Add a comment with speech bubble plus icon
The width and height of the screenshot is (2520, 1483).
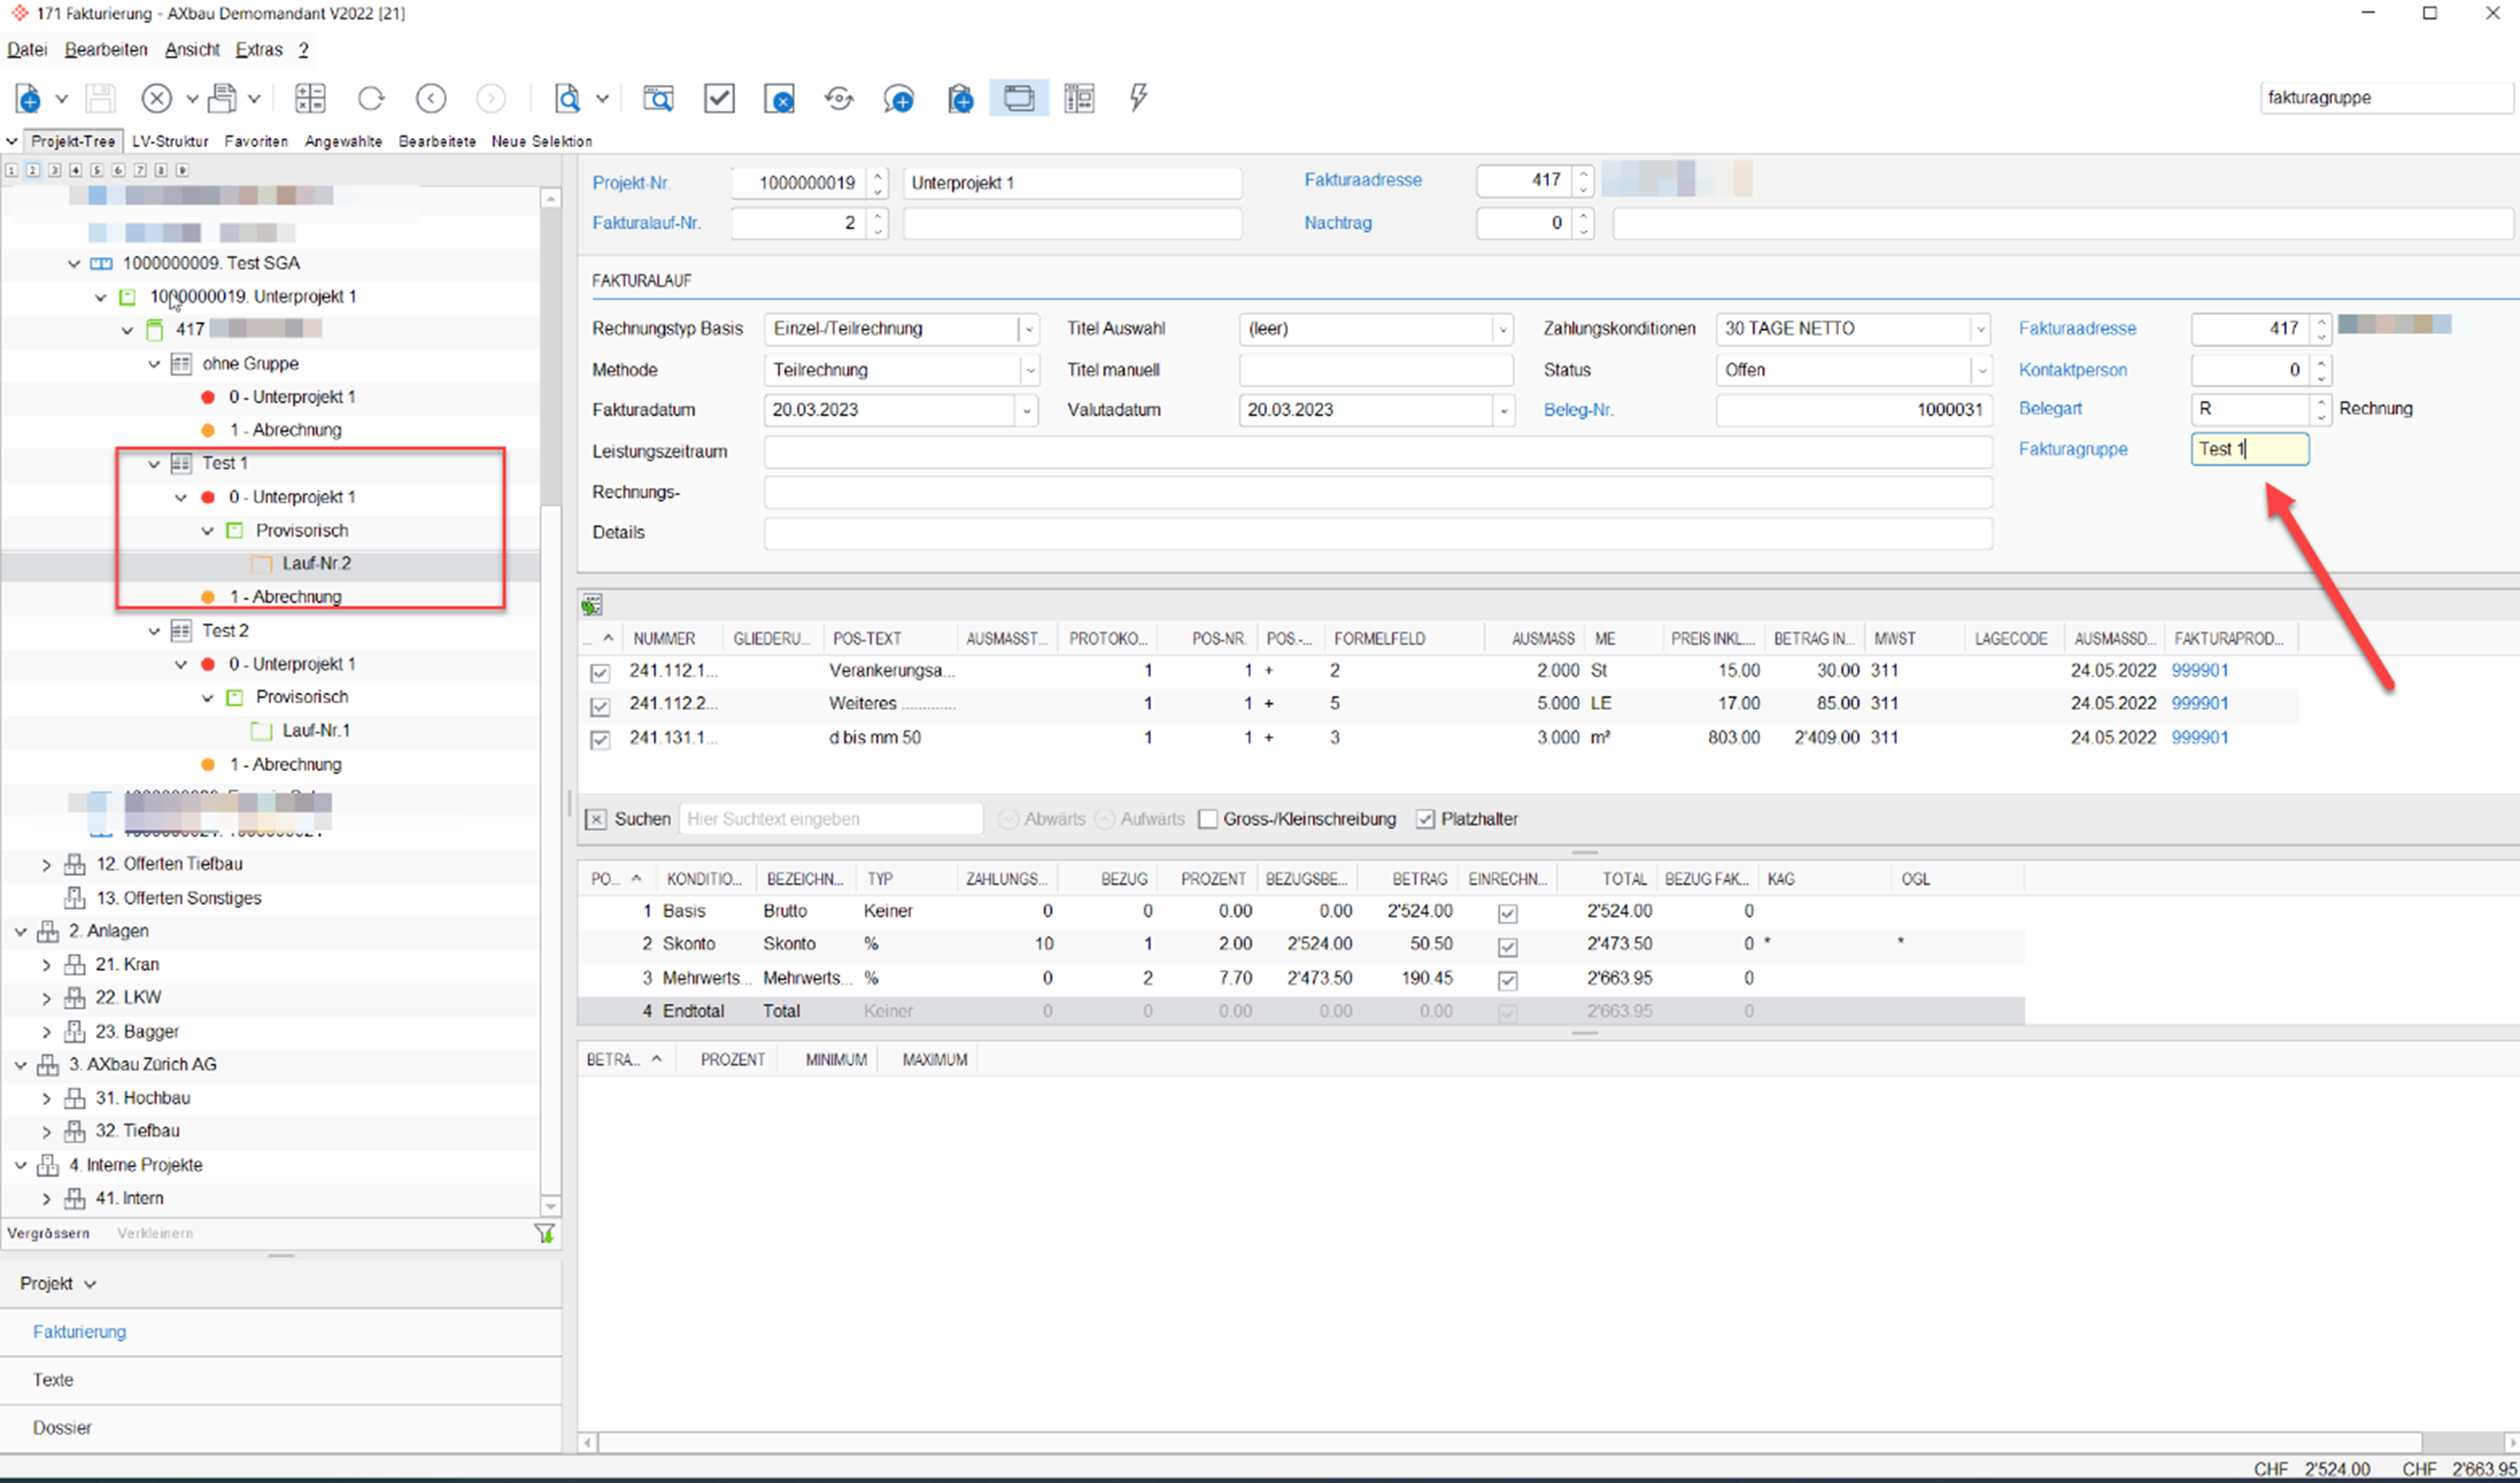click(899, 98)
